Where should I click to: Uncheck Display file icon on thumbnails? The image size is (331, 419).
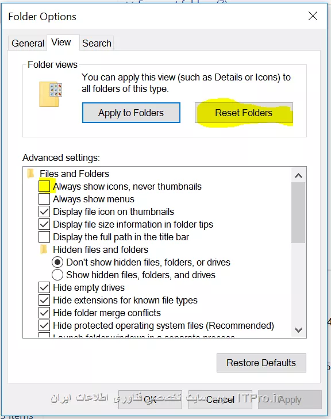(44, 212)
